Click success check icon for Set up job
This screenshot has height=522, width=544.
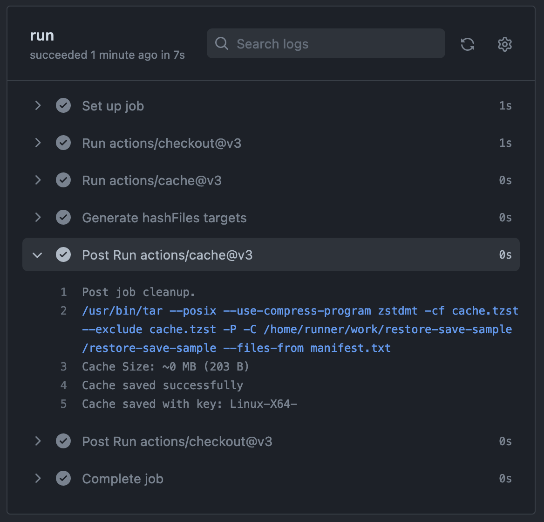pyautogui.click(x=63, y=105)
